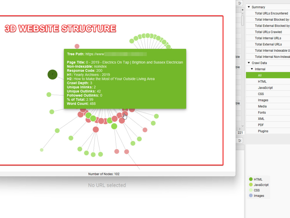Select the XML filter under Internal

pos(268,119)
